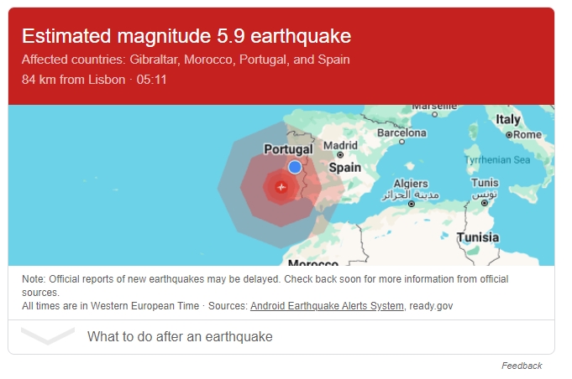Viewport: 572px width, 379px height.
Task: Click the Spain country label on map
Action: [x=344, y=168]
